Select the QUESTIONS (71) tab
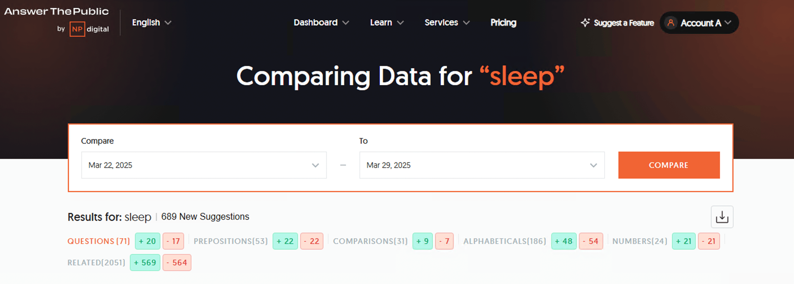This screenshot has height=284, width=794. click(x=99, y=241)
